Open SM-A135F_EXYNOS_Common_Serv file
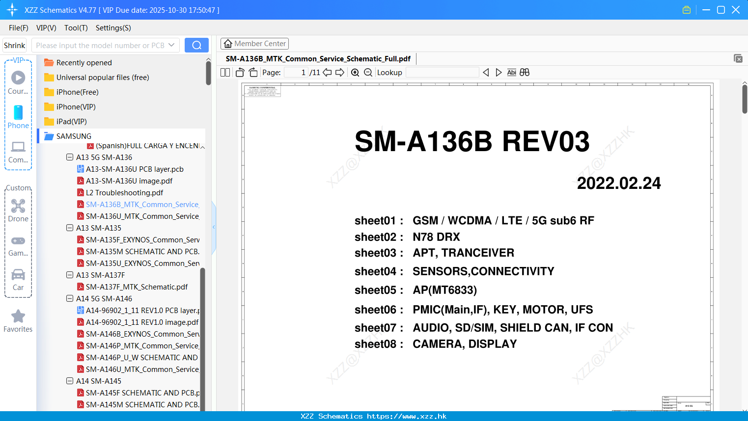Viewport: 748px width, 421px height. pyautogui.click(x=138, y=239)
